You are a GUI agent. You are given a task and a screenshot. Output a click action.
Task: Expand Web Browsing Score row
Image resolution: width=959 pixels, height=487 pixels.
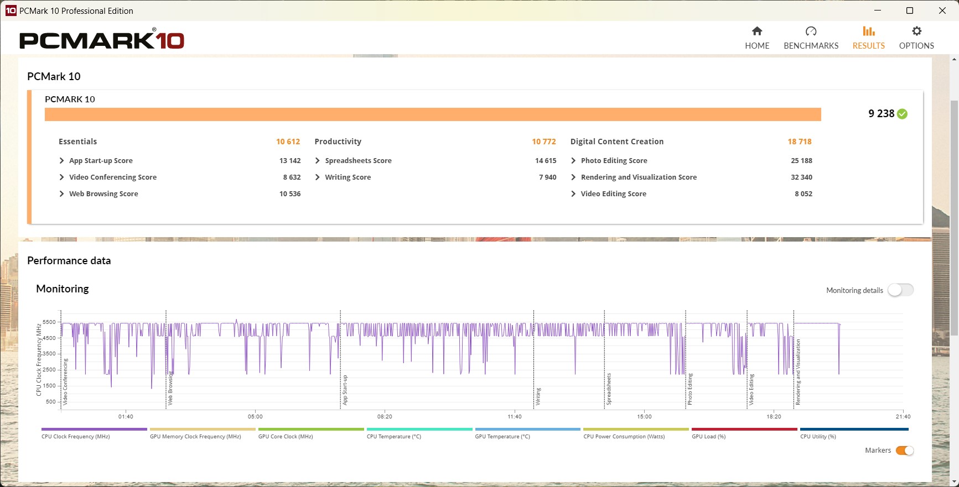click(x=61, y=194)
